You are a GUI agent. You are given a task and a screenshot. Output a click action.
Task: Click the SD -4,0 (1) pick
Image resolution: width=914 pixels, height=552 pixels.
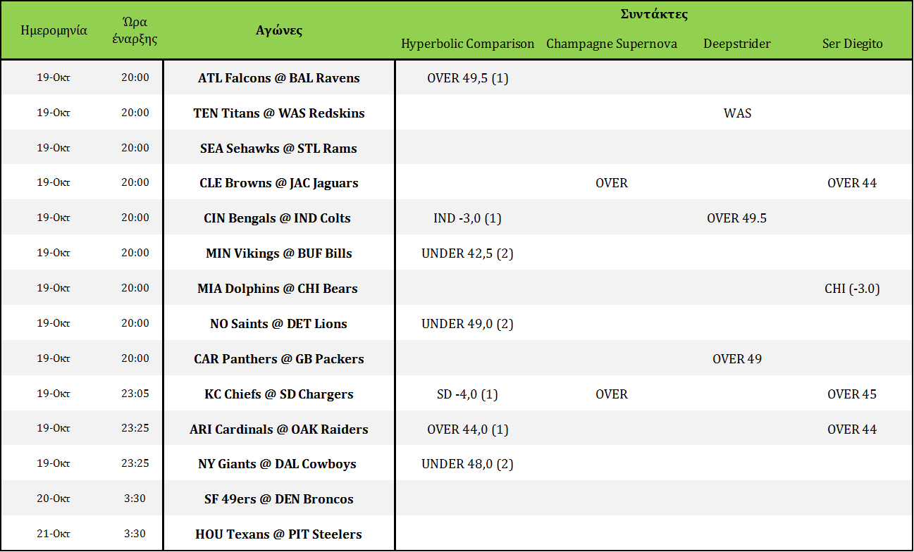[468, 394]
